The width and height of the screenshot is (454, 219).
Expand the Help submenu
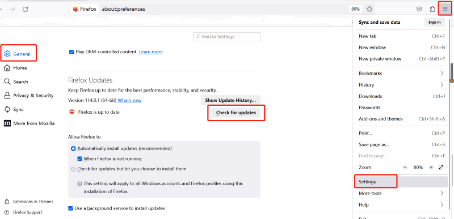pyautogui.click(x=401, y=205)
